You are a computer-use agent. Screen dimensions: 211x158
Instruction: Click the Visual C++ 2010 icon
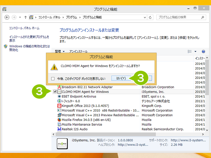coord(59,110)
